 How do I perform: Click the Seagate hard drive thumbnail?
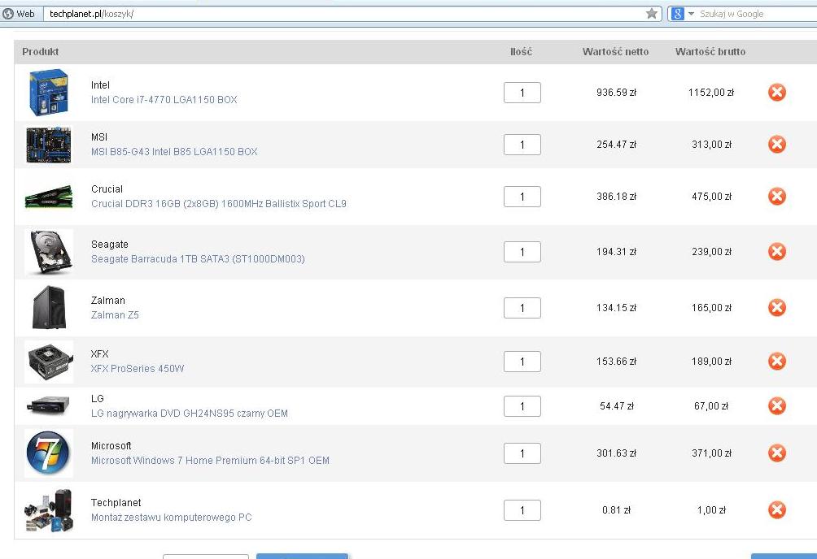49,252
